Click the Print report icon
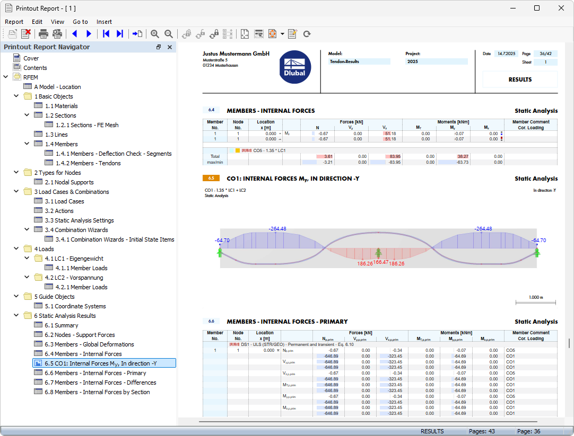The image size is (574, 436). point(44,34)
